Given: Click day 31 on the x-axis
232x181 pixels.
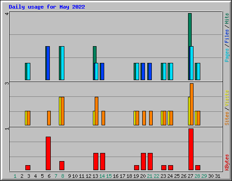Looking at the screenshot, I should tap(217, 176).
